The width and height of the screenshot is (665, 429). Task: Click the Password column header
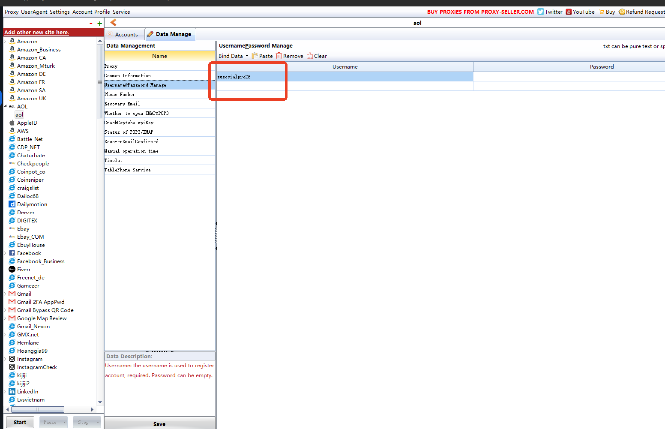(569, 66)
